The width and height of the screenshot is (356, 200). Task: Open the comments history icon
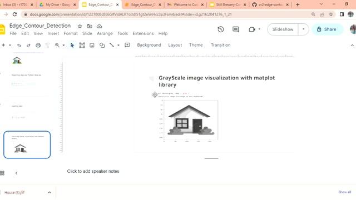235,29
